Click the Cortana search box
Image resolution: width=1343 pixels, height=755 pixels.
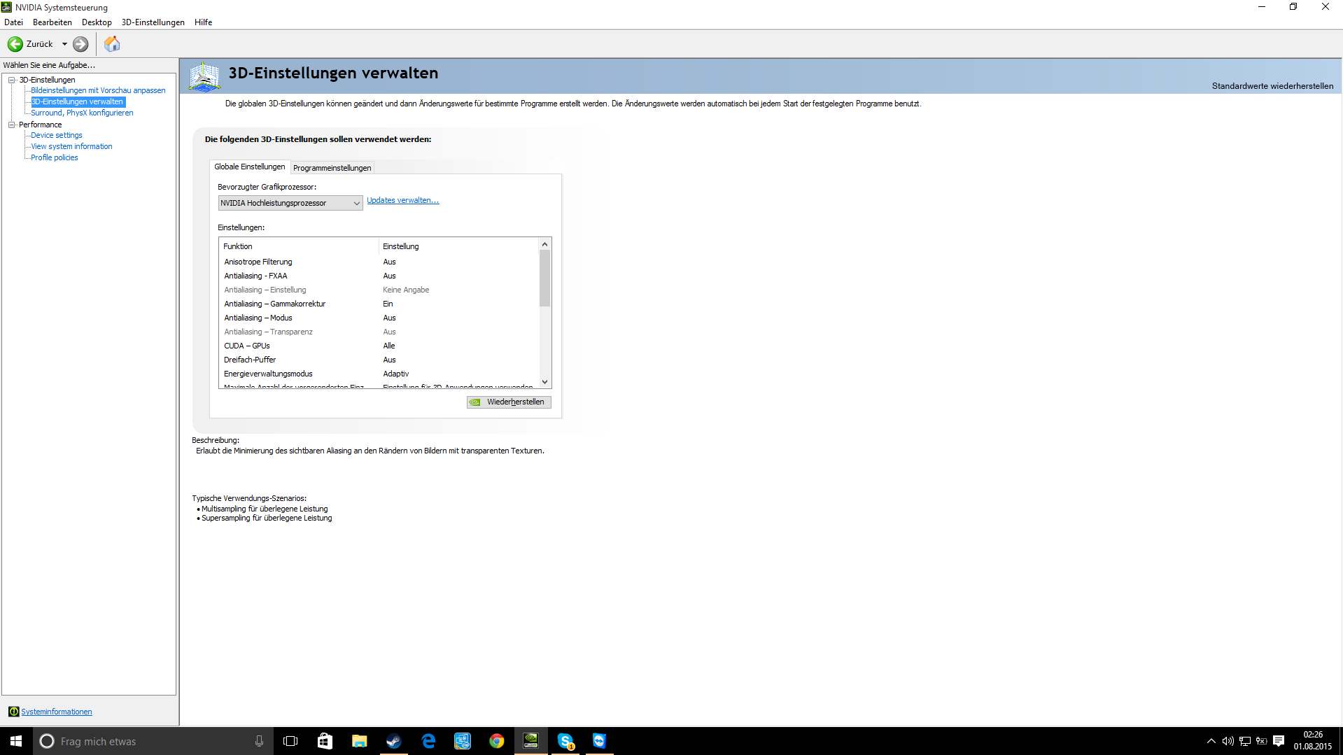pyautogui.click(x=153, y=741)
